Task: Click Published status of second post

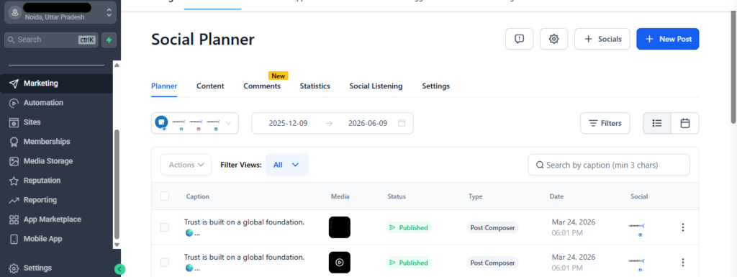Action: click(x=409, y=263)
